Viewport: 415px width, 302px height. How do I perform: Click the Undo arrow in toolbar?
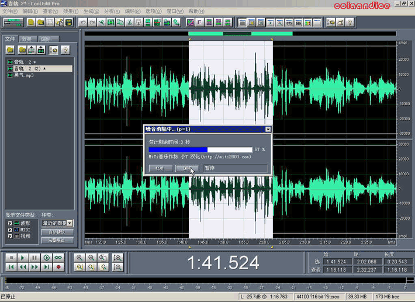tap(84, 23)
